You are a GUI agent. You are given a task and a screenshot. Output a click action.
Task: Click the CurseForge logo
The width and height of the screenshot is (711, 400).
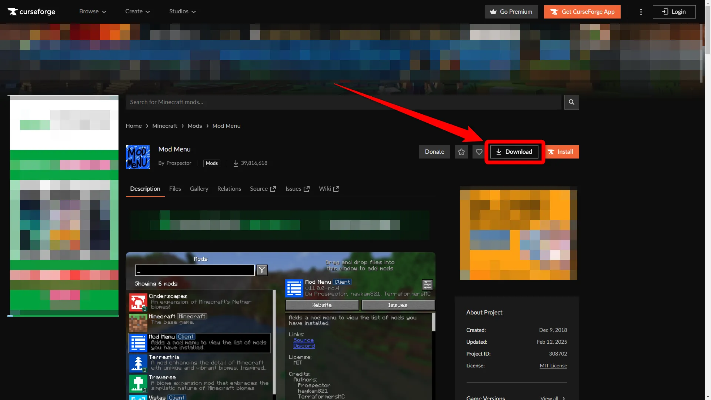click(x=31, y=11)
